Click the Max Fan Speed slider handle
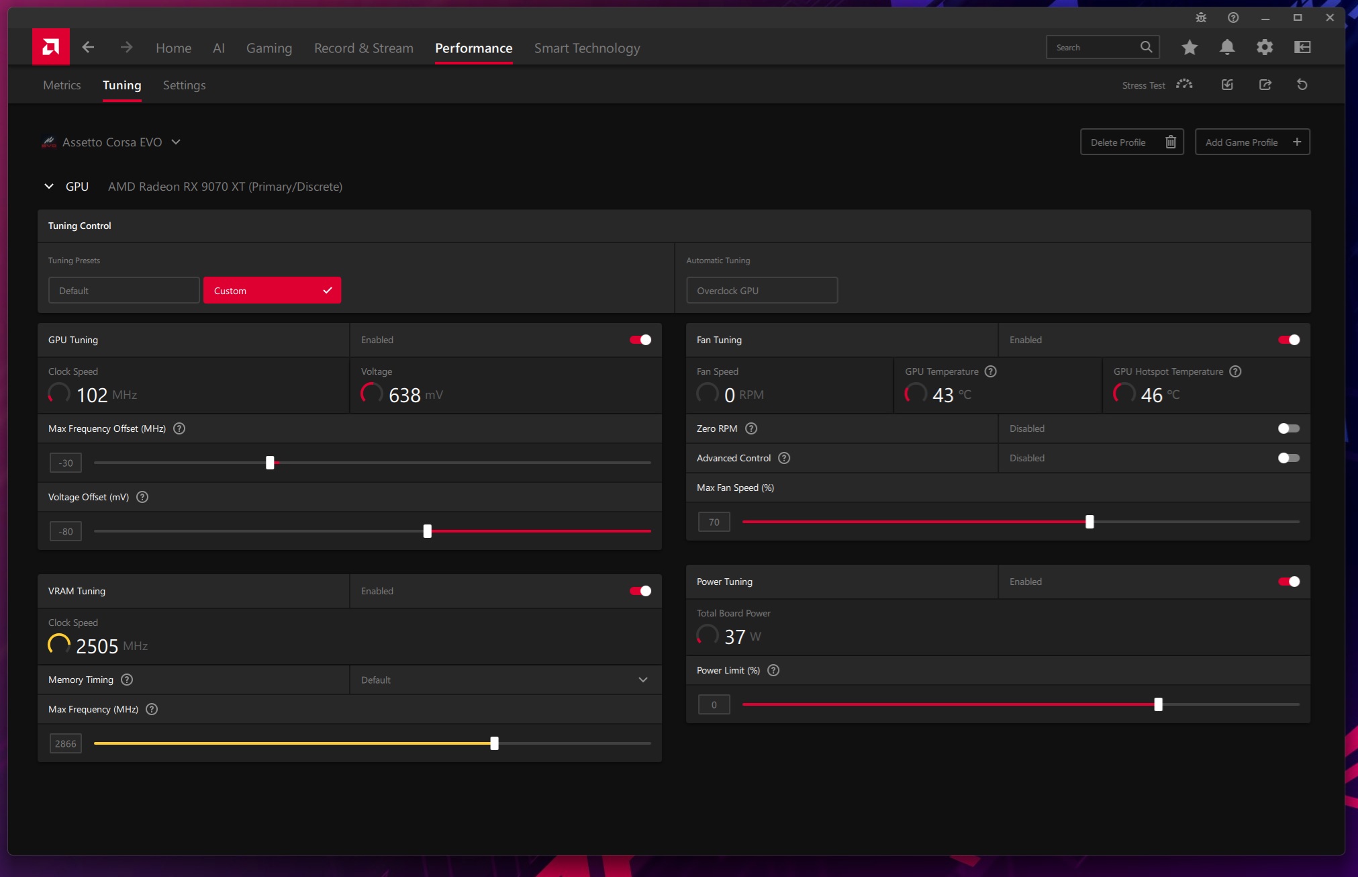 tap(1089, 522)
